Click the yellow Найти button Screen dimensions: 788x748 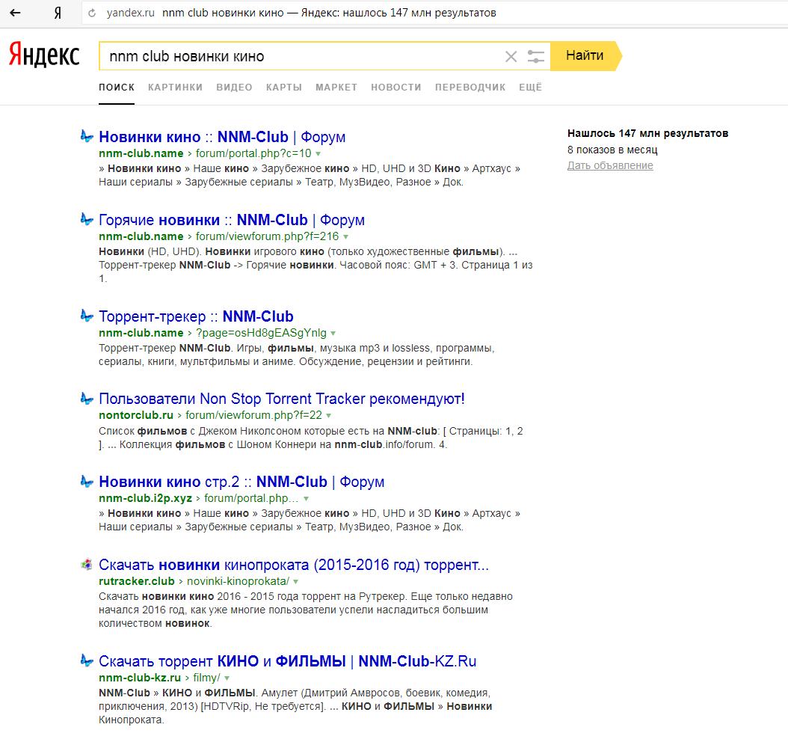(585, 56)
